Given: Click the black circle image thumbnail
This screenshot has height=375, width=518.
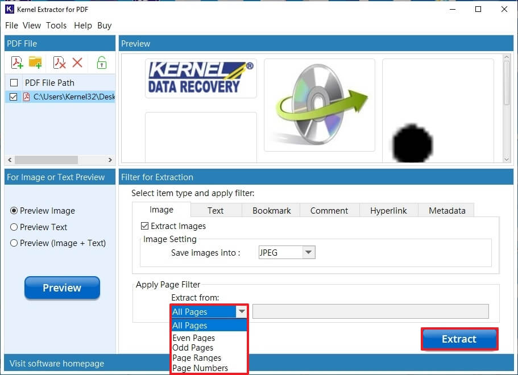Looking at the screenshot, I should coord(438,111).
